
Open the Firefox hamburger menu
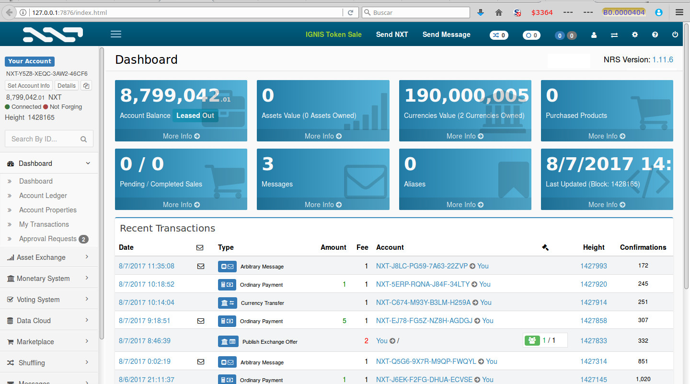(679, 12)
